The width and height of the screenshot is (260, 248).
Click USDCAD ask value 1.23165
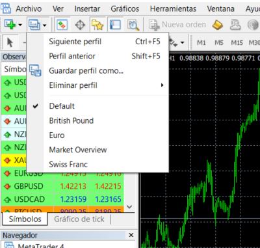pos(108,199)
